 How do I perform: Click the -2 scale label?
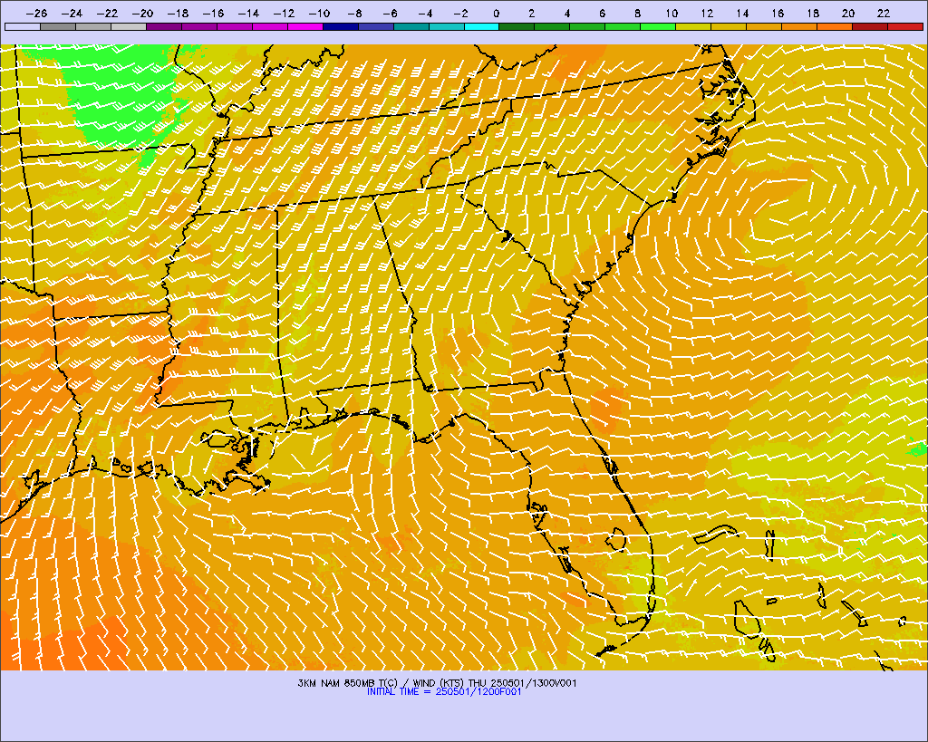point(460,13)
